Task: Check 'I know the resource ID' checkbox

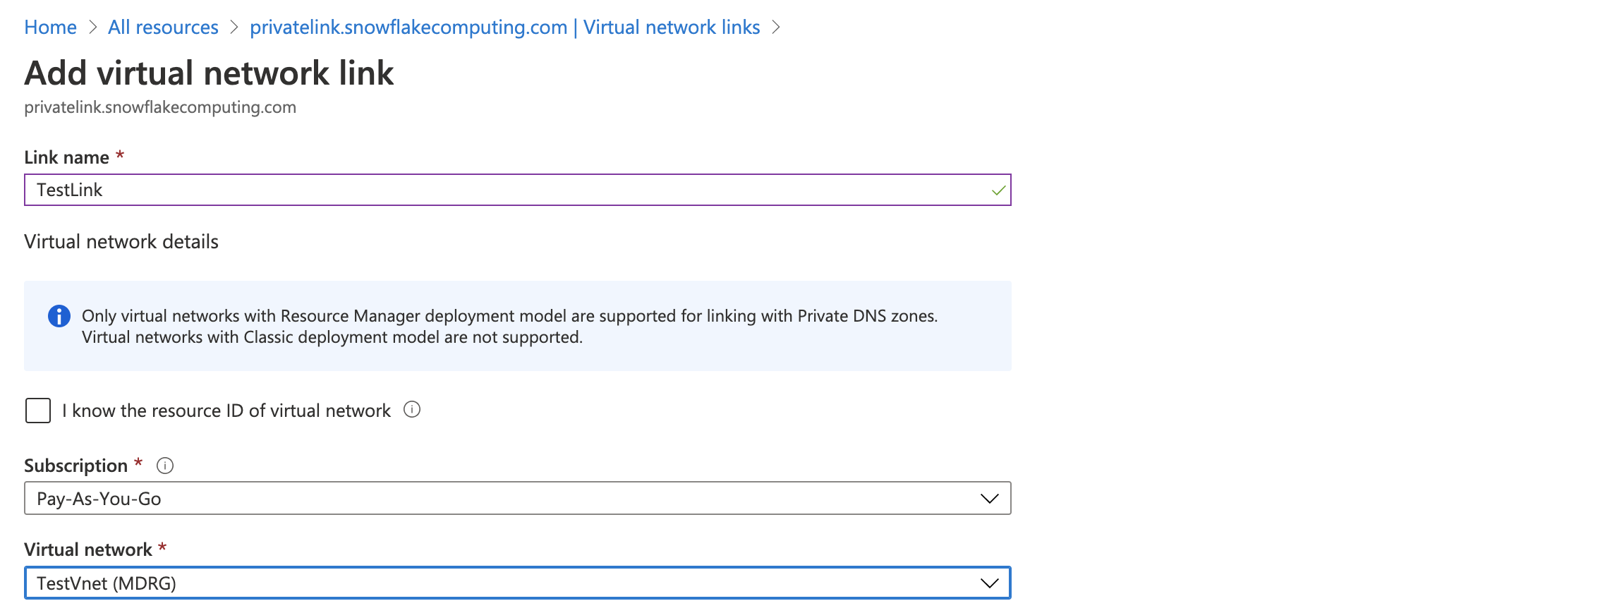Action: (38, 411)
